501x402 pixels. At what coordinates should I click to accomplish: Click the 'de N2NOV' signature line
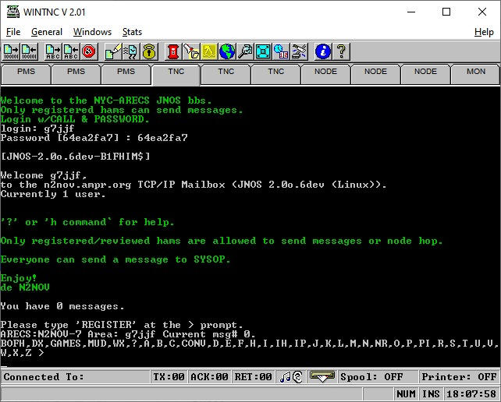click(25, 287)
